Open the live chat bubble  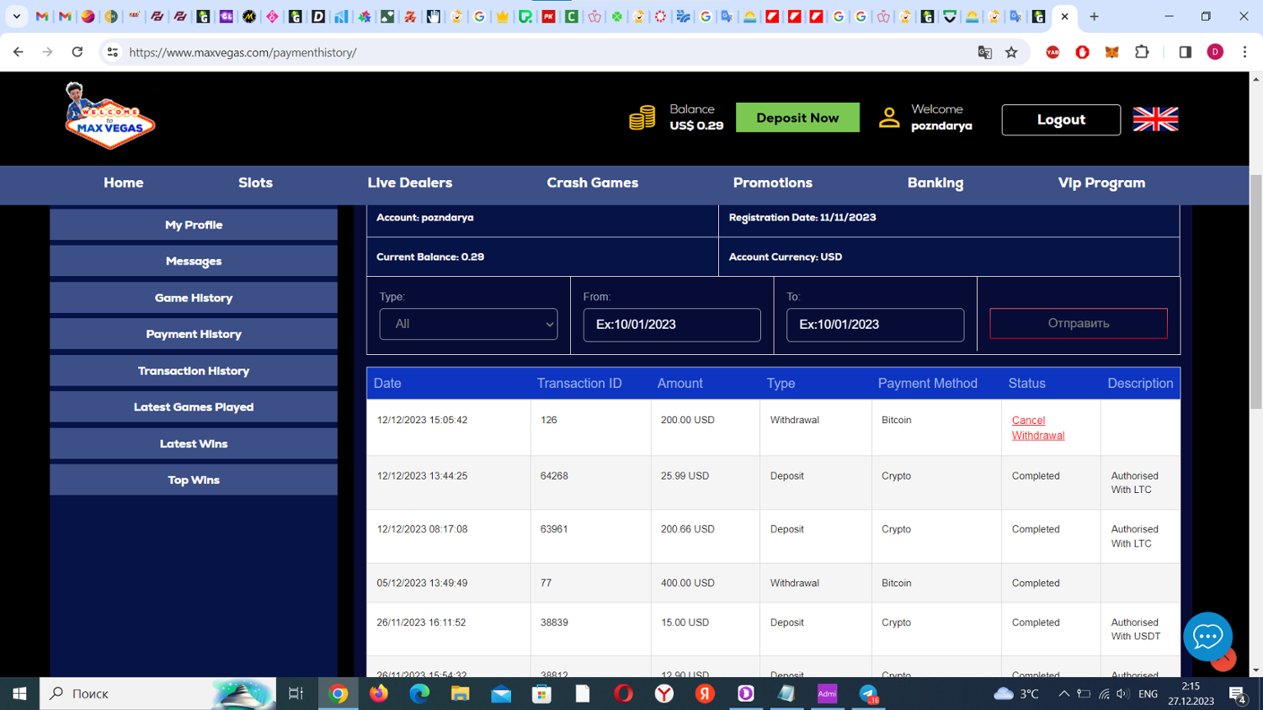[1207, 637]
